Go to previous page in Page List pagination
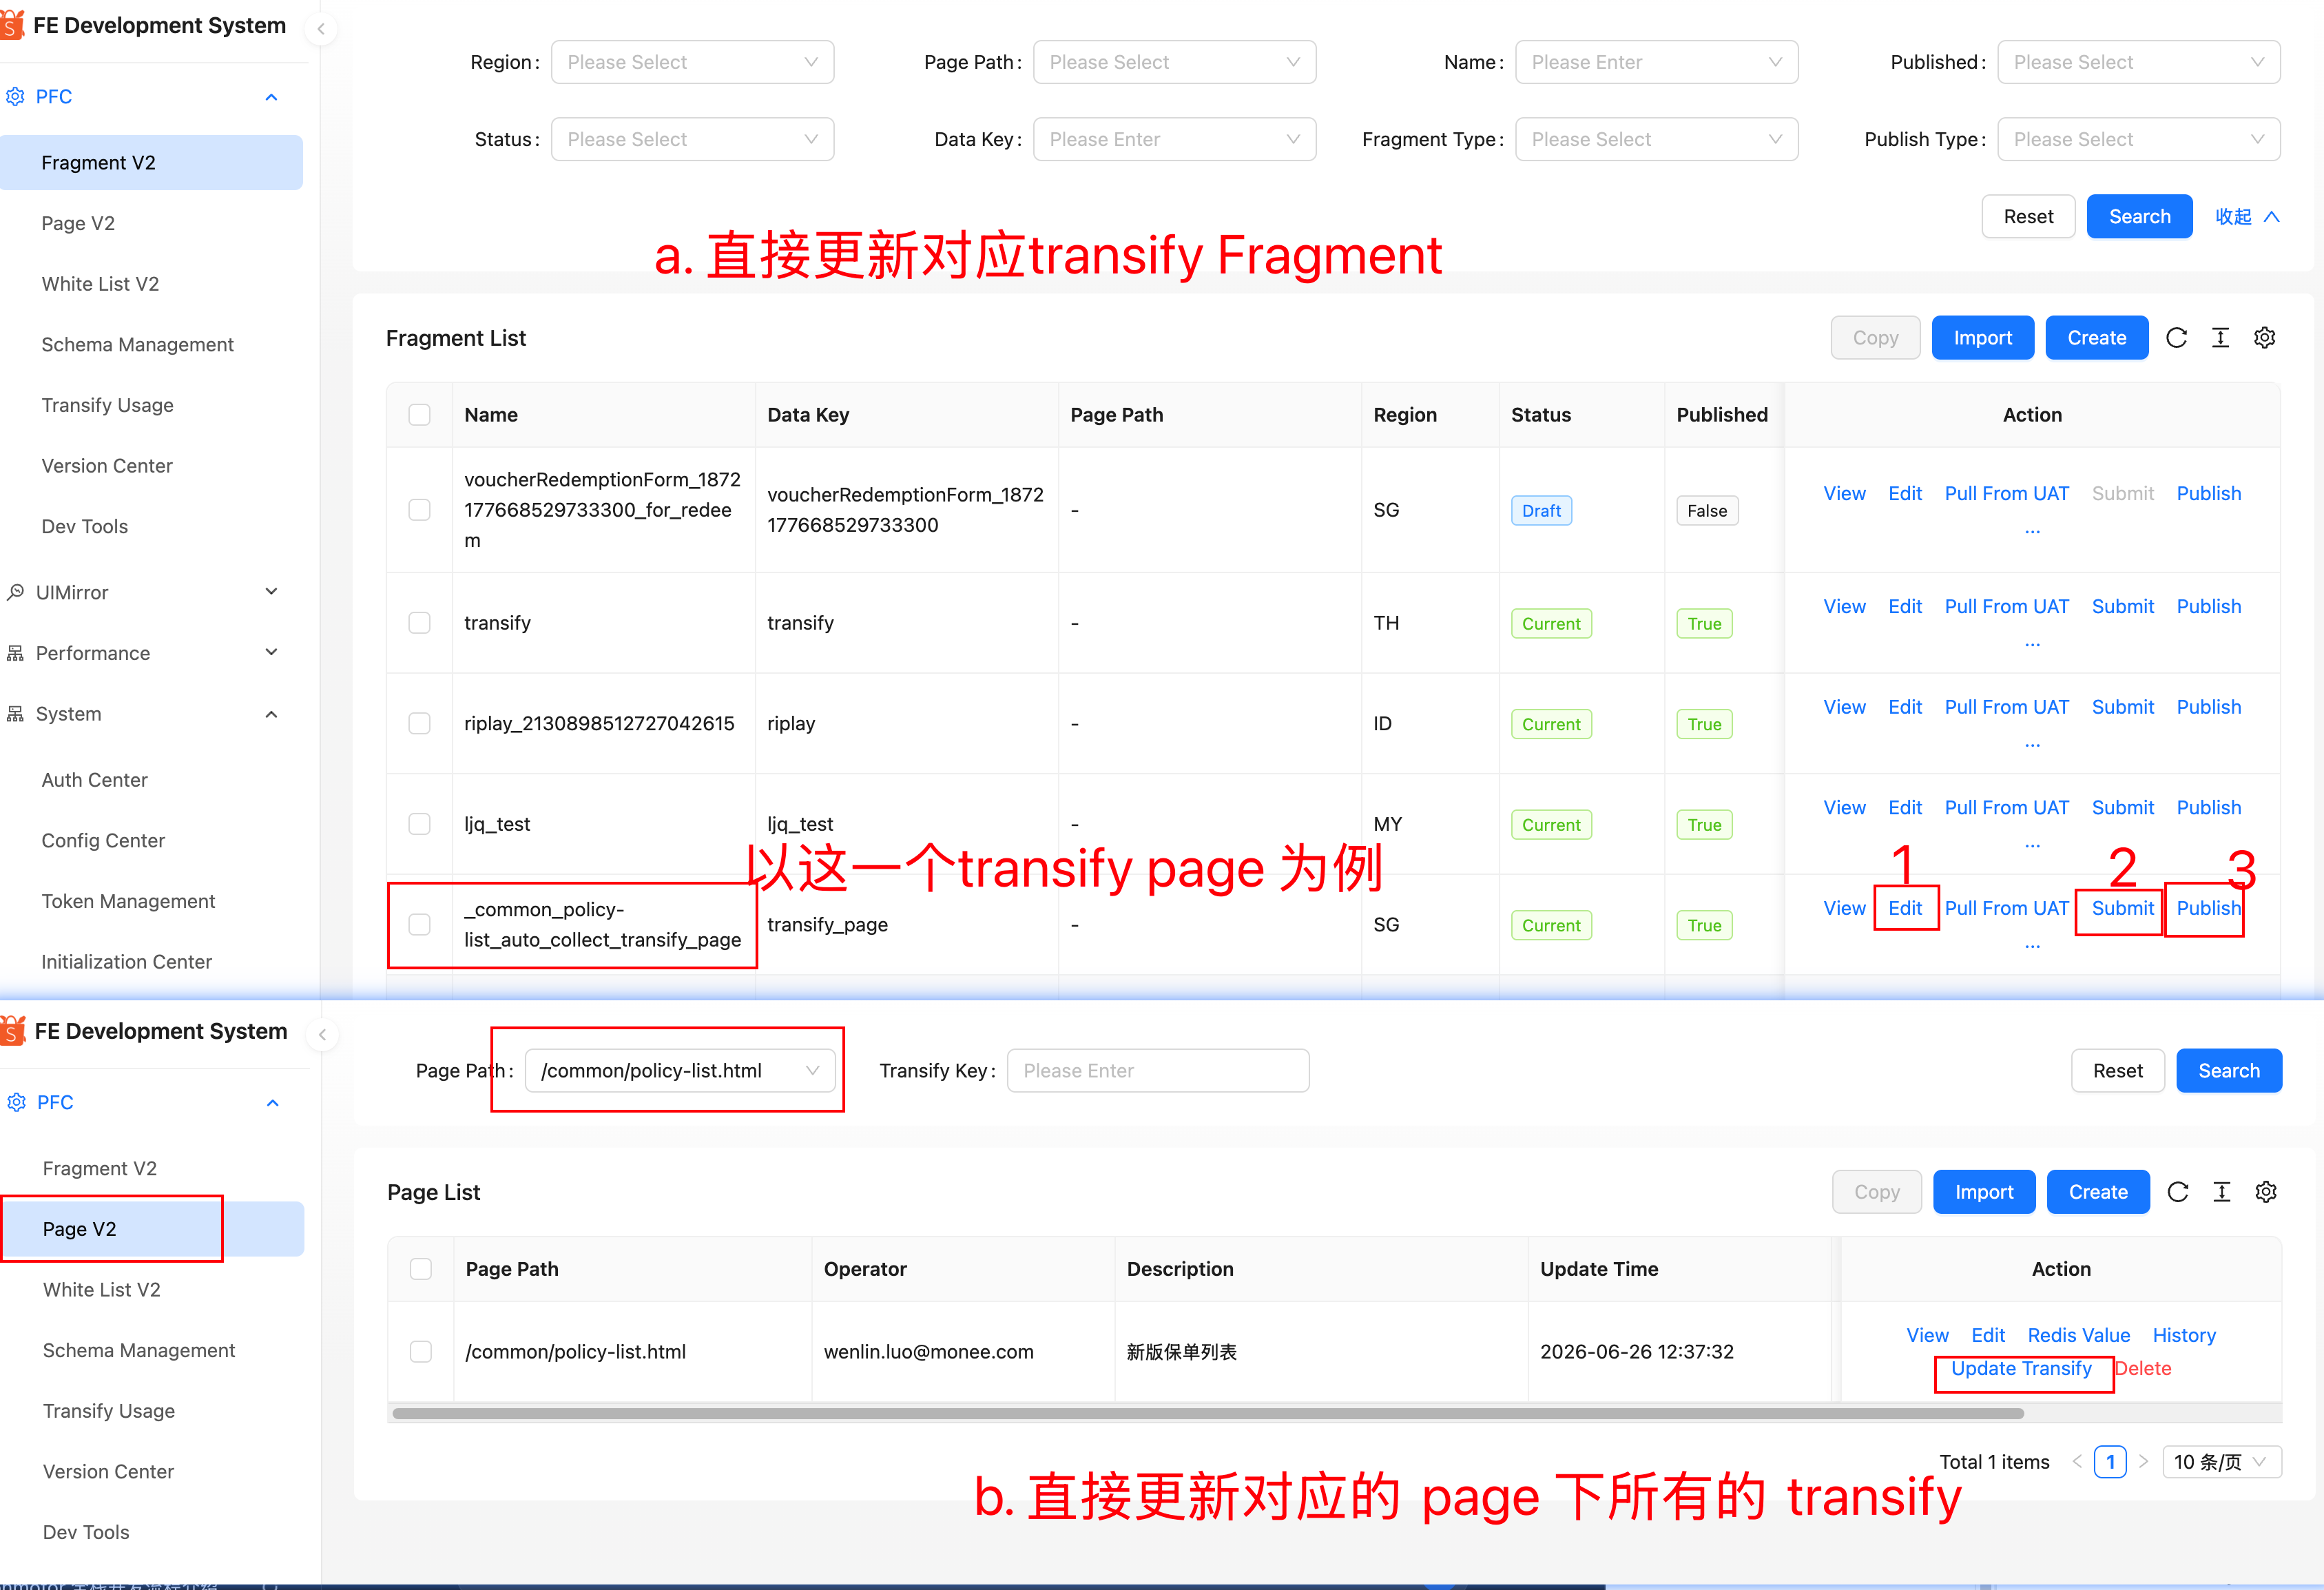The width and height of the screenshot is (2324, 1590). coord(2077,1461)
